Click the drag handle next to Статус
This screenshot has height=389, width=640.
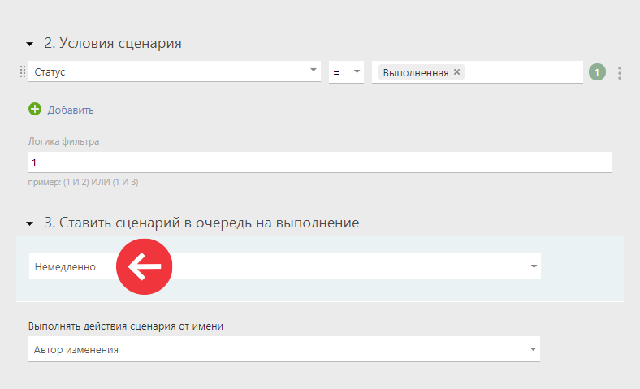click(23, 71)
